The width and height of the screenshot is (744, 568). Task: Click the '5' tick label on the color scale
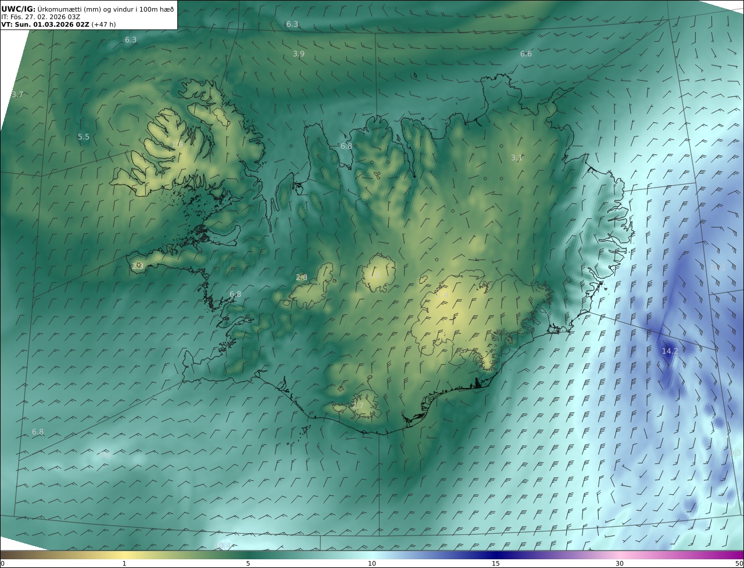click(248, 563)
